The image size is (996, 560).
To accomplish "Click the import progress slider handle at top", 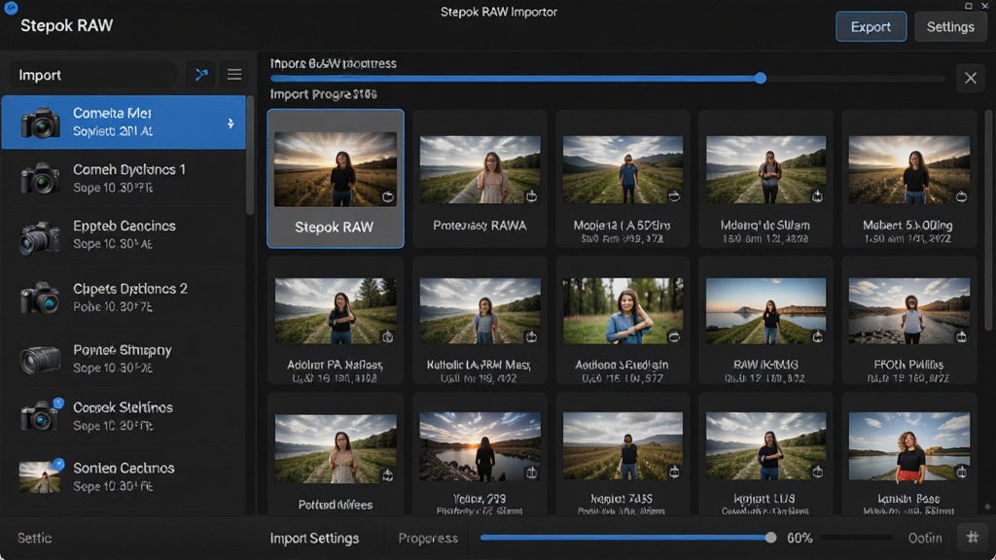I will click(761, 78).
